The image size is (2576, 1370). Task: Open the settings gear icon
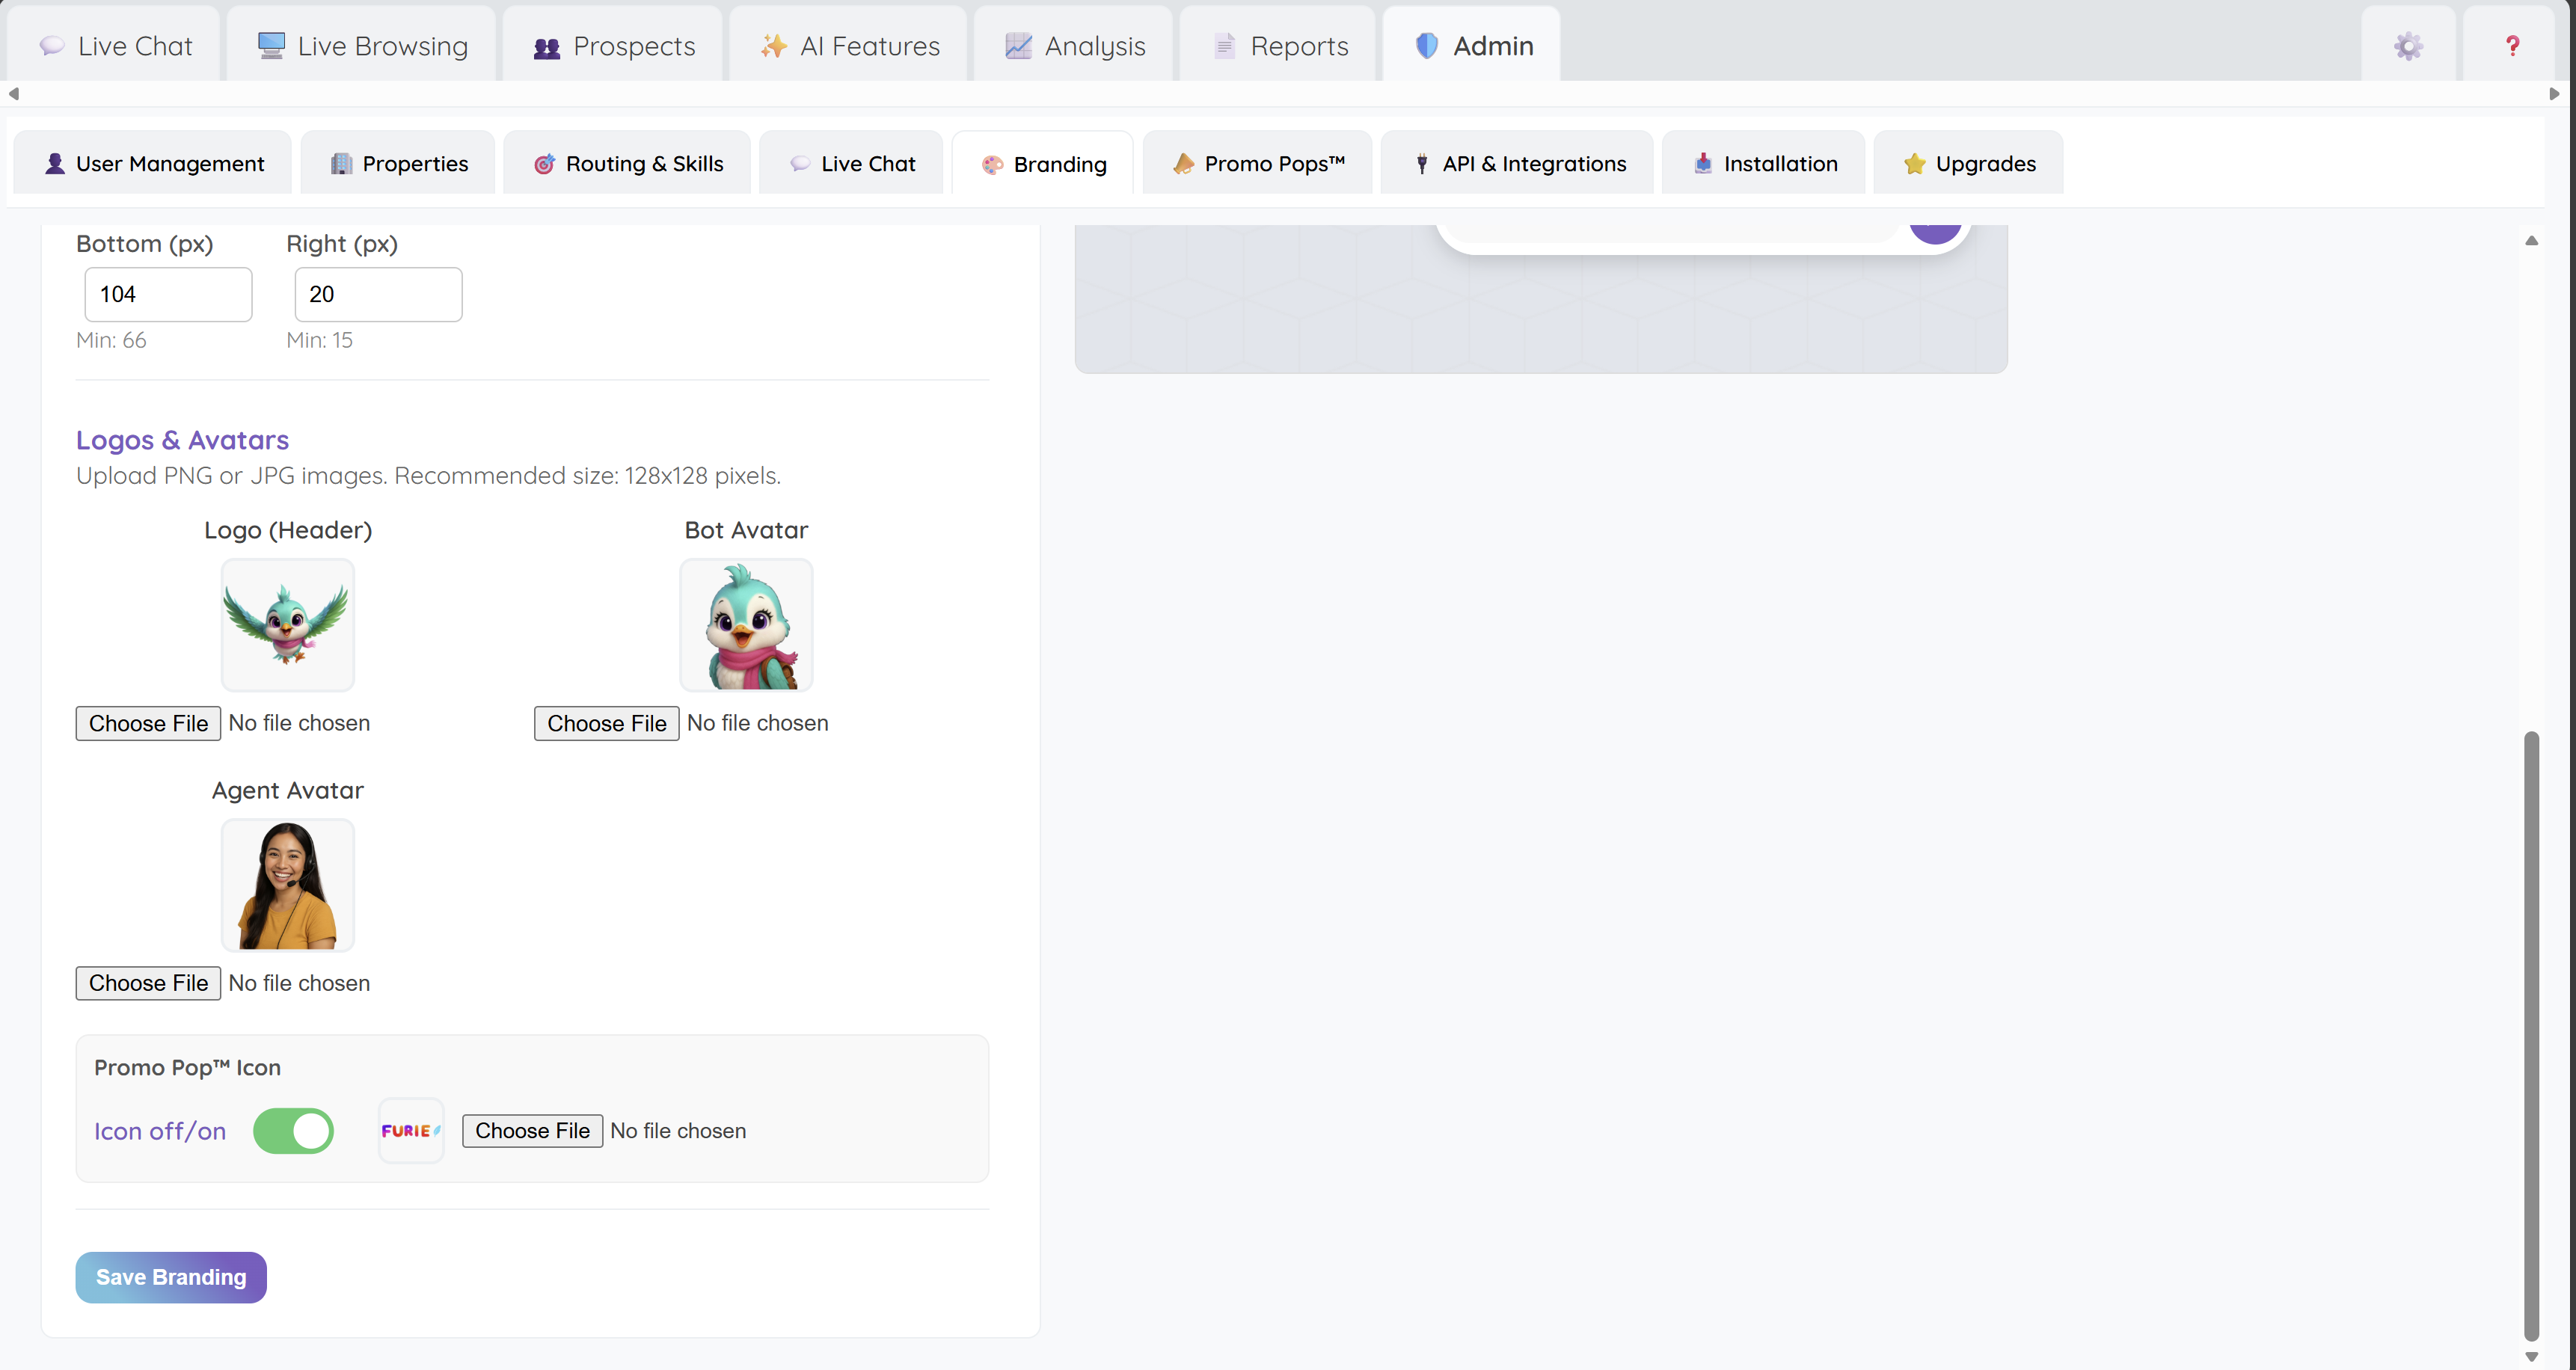coord(2408,46)
